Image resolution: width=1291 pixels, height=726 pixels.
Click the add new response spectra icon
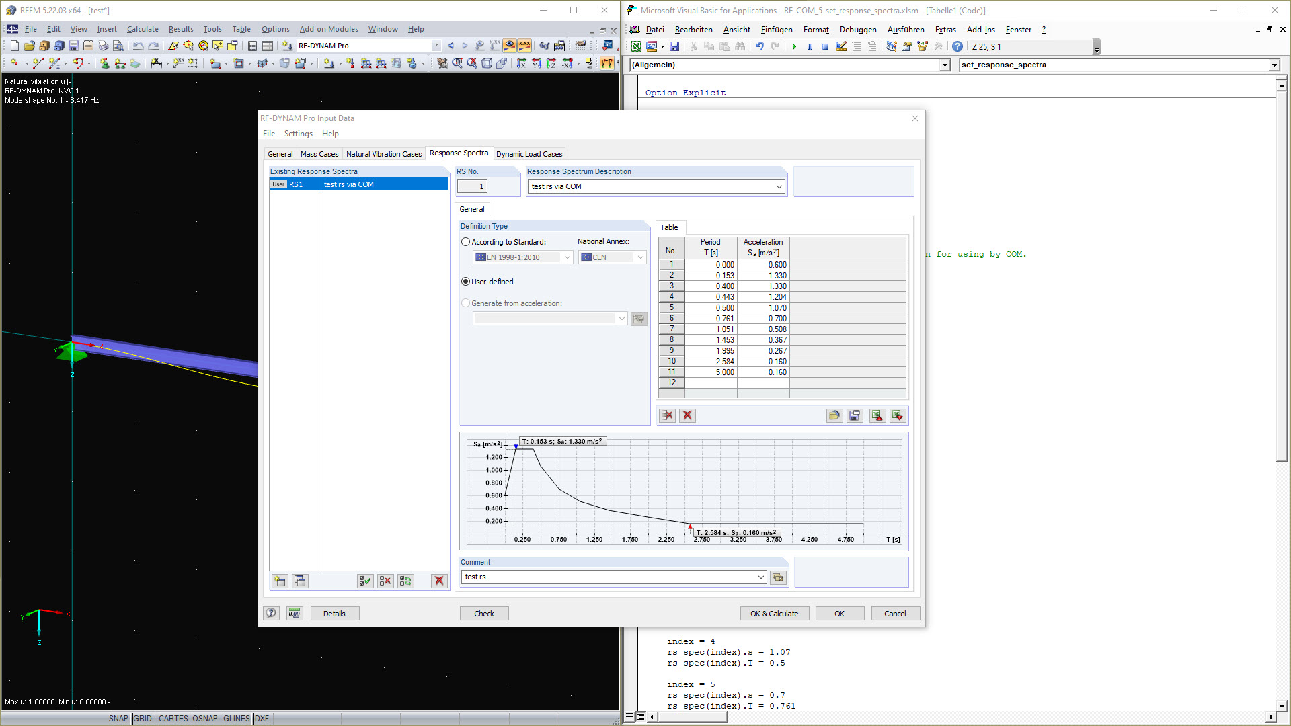pos(279,581)
